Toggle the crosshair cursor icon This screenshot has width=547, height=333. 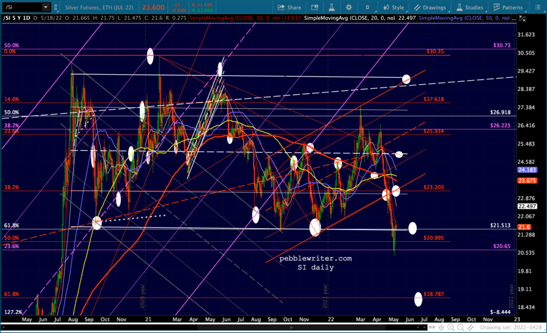441,328
